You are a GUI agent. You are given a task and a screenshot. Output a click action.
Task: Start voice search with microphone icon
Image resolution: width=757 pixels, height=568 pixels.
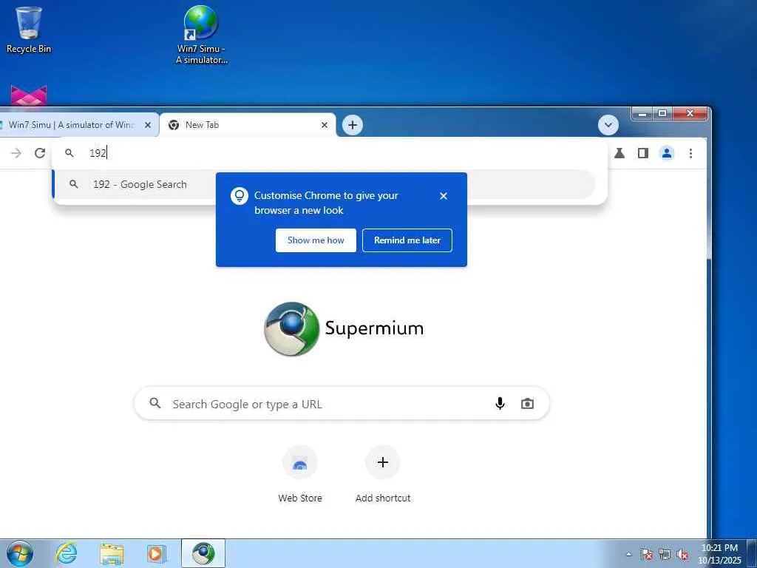[x=500, y=403]
